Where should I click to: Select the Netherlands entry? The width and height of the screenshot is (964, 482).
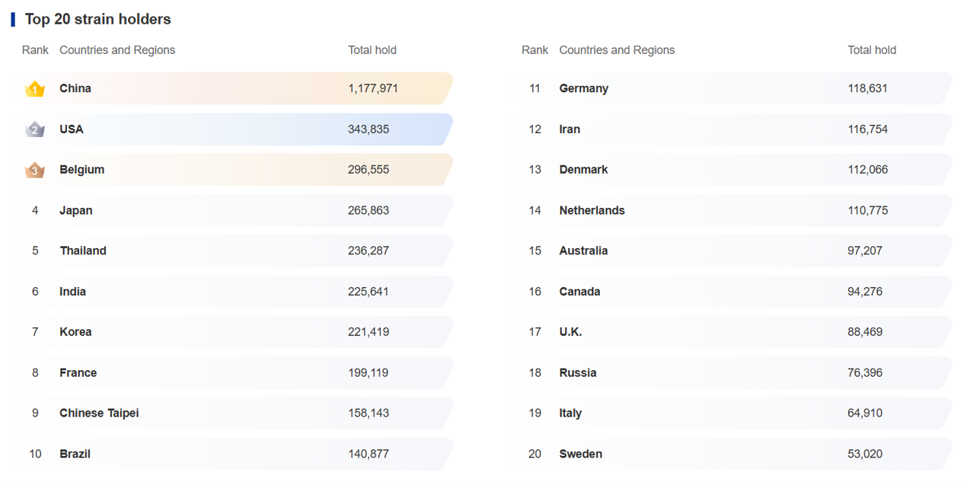592,210
